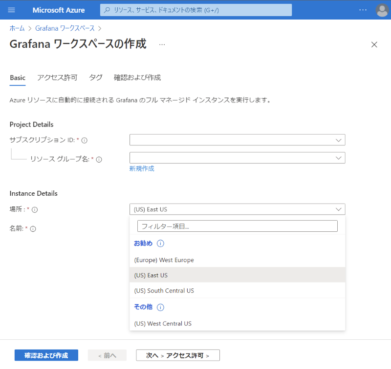Open the リソース グループ名 dropdown

pyautogui.click(x=237, y=158)
